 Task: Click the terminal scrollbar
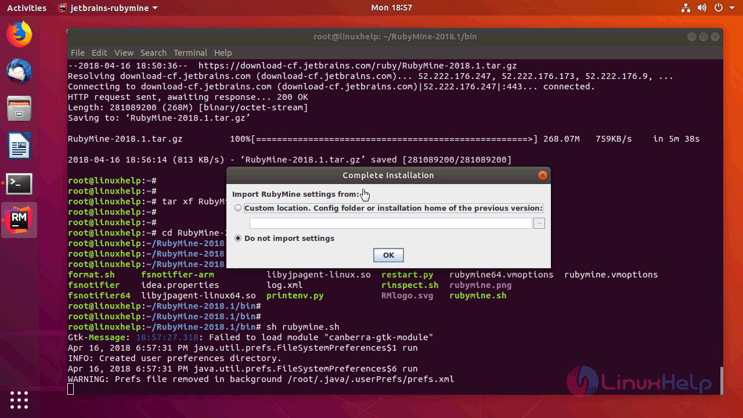point(721,380)
